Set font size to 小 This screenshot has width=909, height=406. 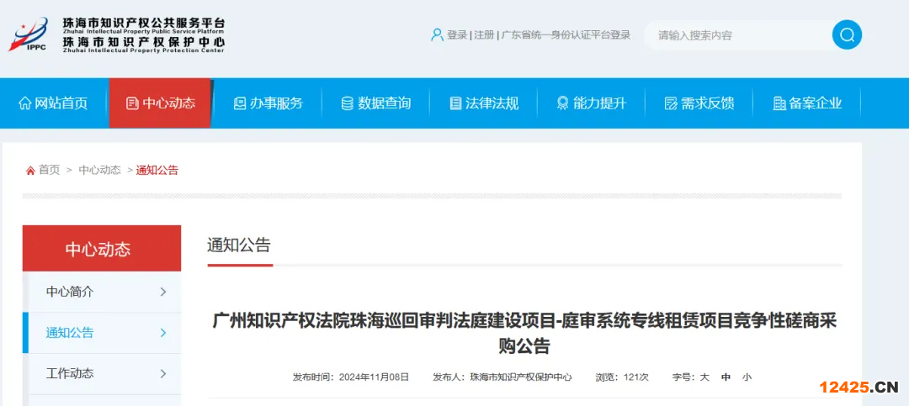(x=747, y=377)
